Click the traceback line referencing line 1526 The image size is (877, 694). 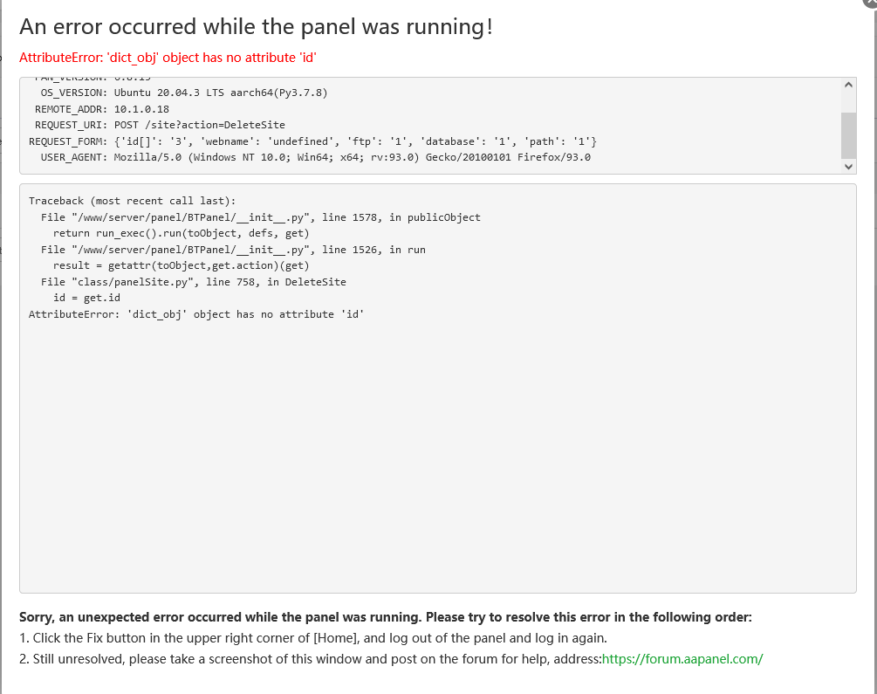(233, 250)
